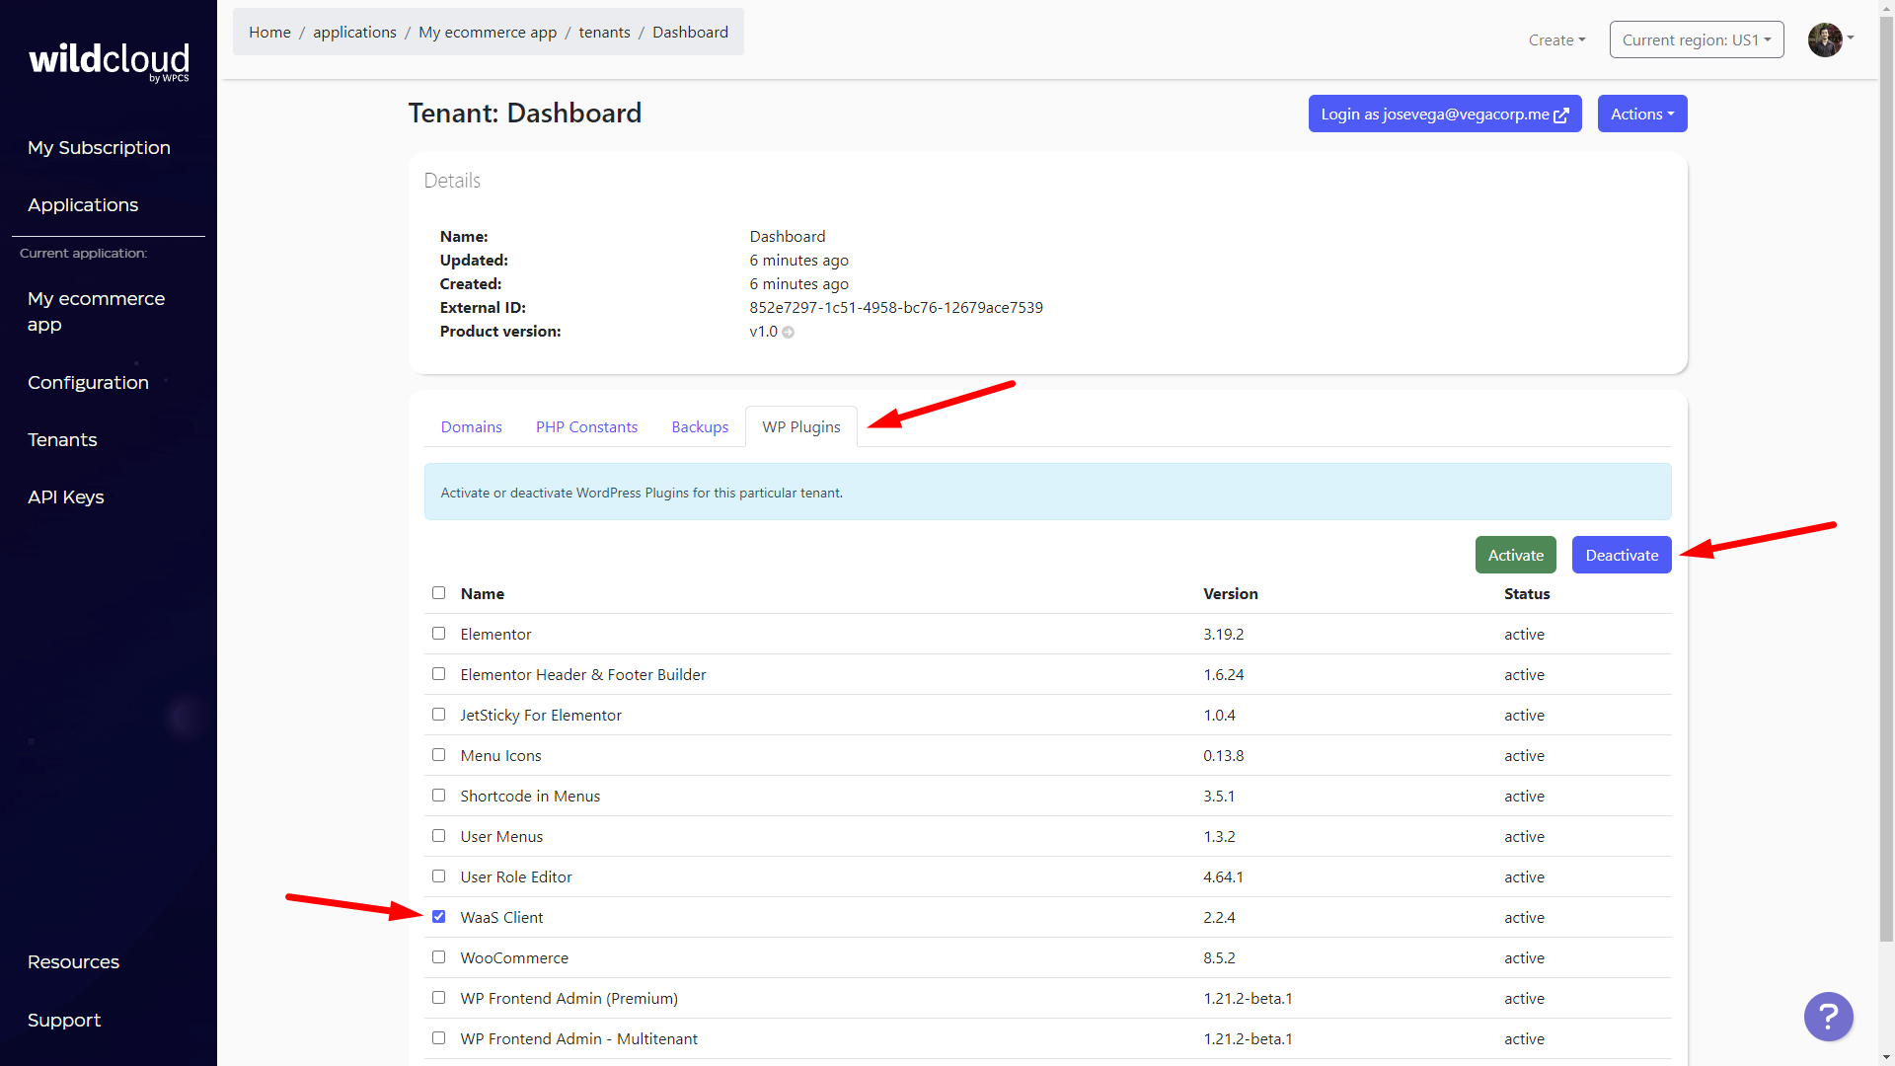This screenshot has height=1066, width=1895.
Task: Open the Current region US1 dropdown
Action: pyautogui.click(x=1696, y=39)
